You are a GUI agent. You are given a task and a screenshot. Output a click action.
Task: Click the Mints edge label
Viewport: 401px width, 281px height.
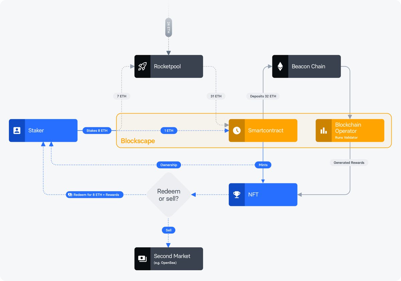click(263, 165)
